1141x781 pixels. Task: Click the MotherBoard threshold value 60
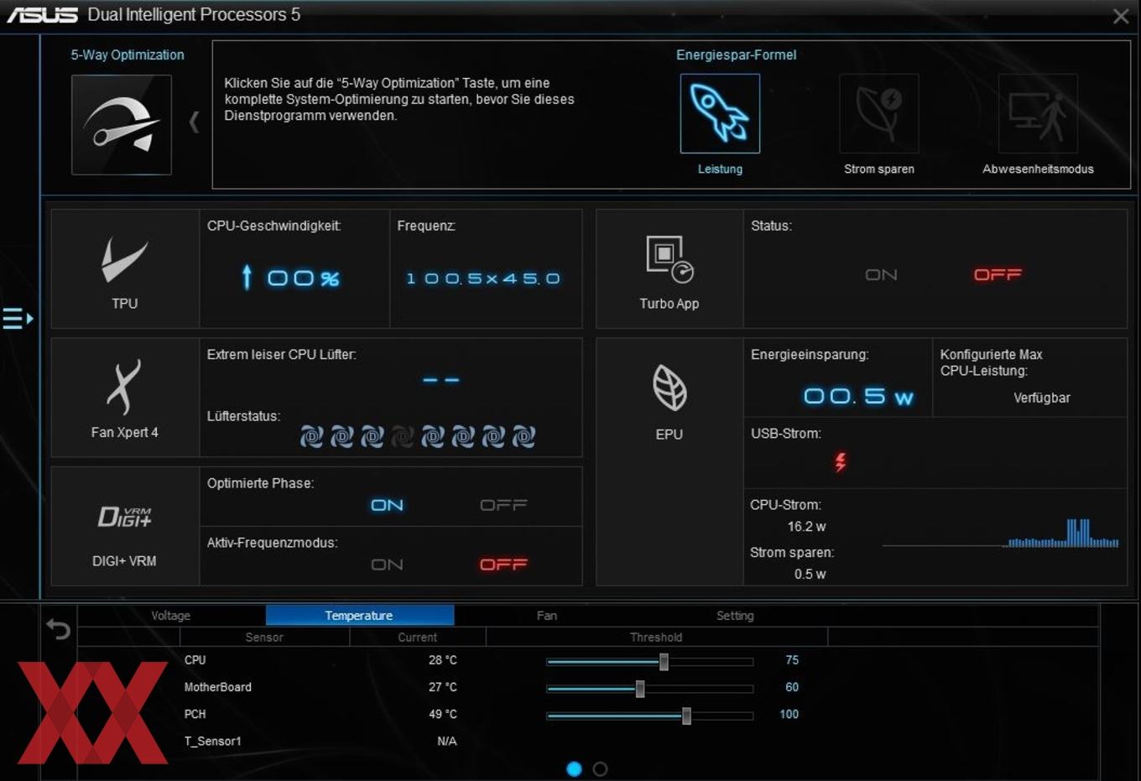pos(792,687)
